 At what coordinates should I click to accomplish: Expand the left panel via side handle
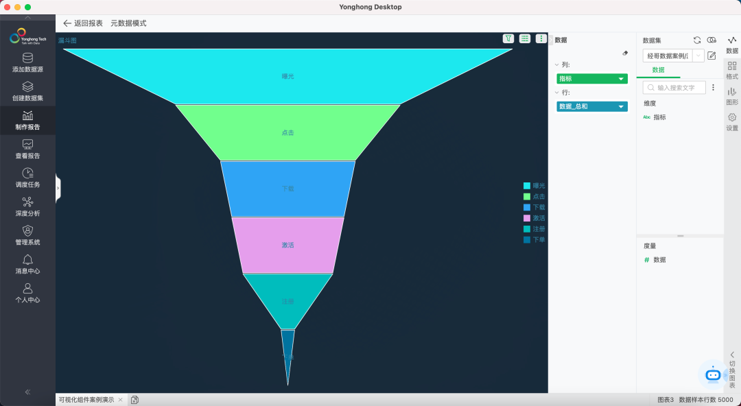58,188
